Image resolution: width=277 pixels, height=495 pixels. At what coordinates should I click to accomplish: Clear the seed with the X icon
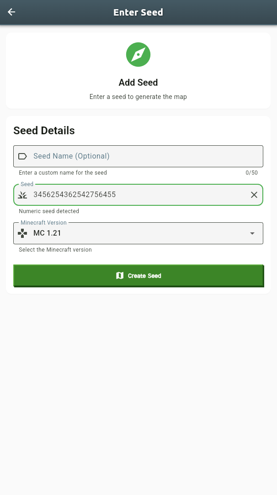254,195
